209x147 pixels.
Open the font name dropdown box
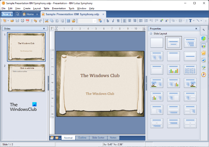click(87, 21)
